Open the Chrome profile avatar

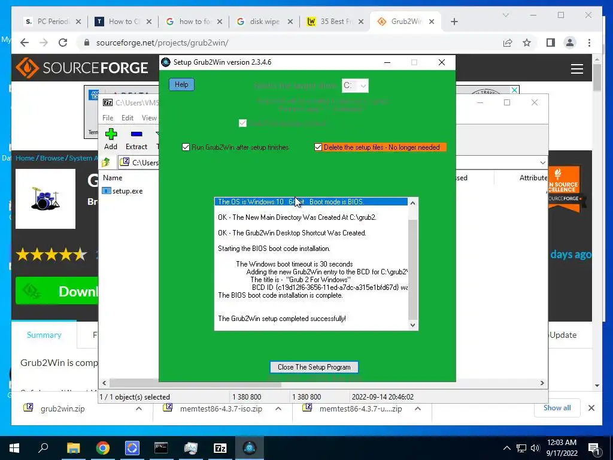pos(570,43)
